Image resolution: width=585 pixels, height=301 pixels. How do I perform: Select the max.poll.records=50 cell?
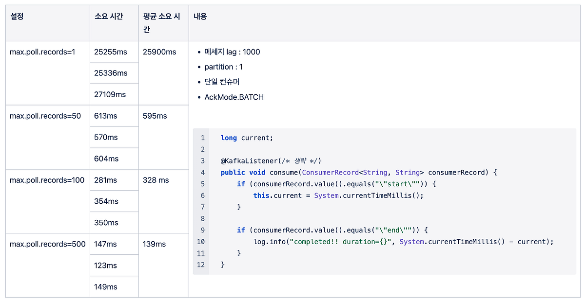point(48,137)
